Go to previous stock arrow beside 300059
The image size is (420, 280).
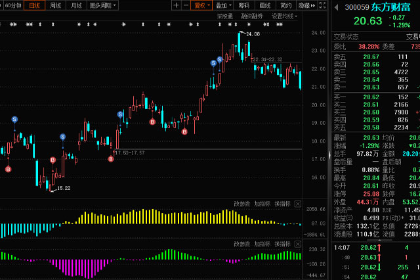coord(337,7)
